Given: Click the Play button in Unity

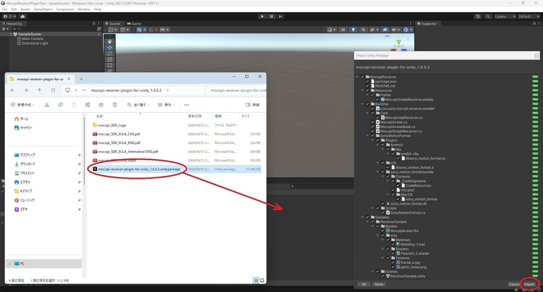Looking at the screenshot, I should [x=262, y=16].
